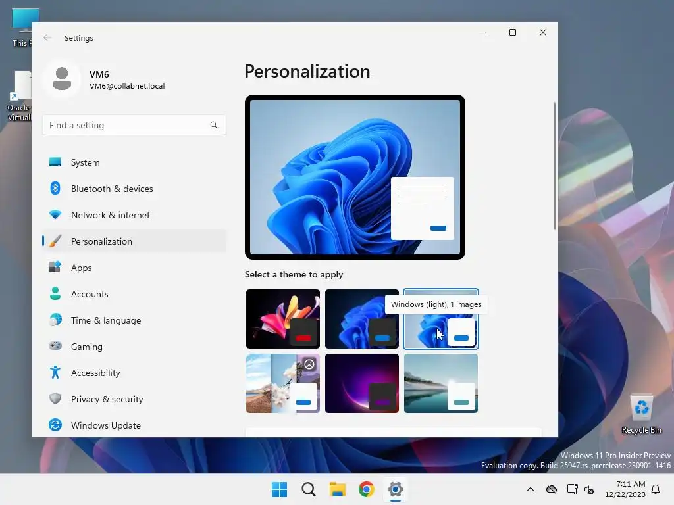The width and height of the screenshot is (674, 505).
Task: Go to Gaming settings
Action: click(x=134, y=346)
